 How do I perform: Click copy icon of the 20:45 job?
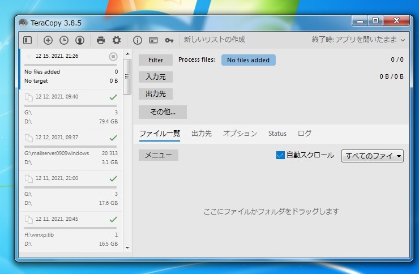[x=28, y=220]
